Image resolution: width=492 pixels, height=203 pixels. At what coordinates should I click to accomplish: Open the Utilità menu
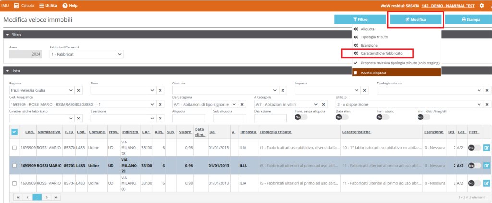[49, 6]
